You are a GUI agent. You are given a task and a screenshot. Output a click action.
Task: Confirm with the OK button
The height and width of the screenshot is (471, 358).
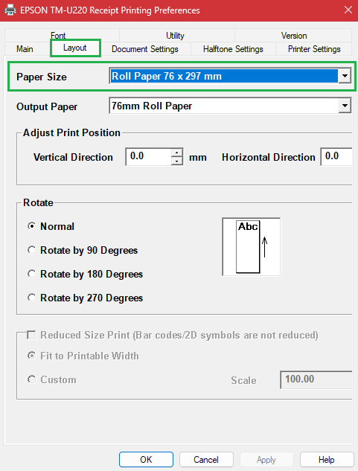click(x=146, y=460)
